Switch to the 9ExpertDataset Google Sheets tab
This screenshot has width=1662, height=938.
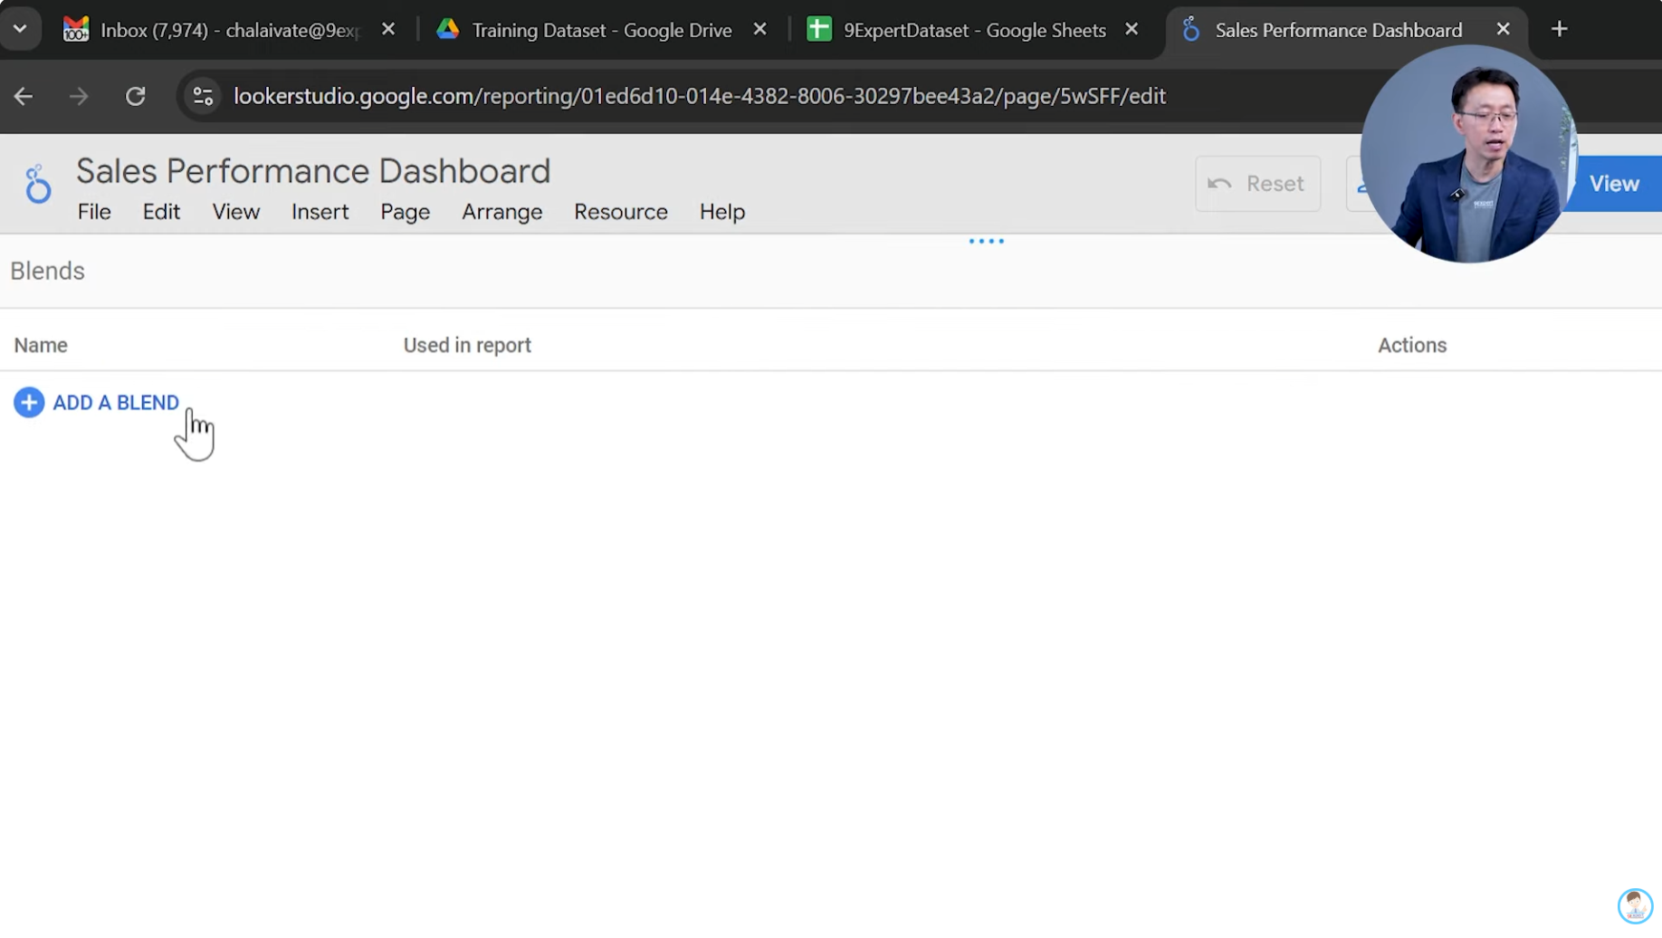point(974,31)
